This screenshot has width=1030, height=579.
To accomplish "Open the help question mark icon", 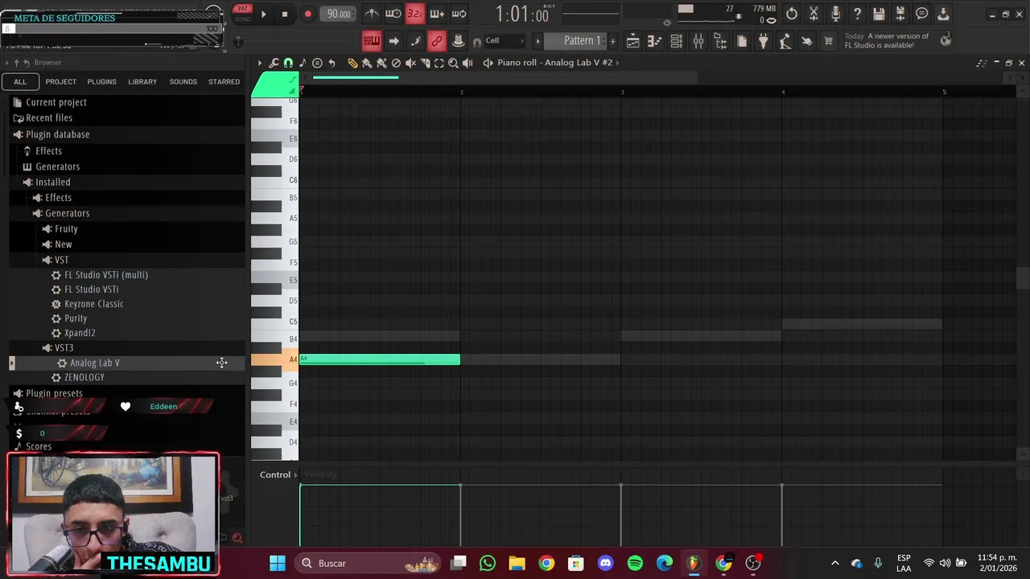I will coord(857,14).
